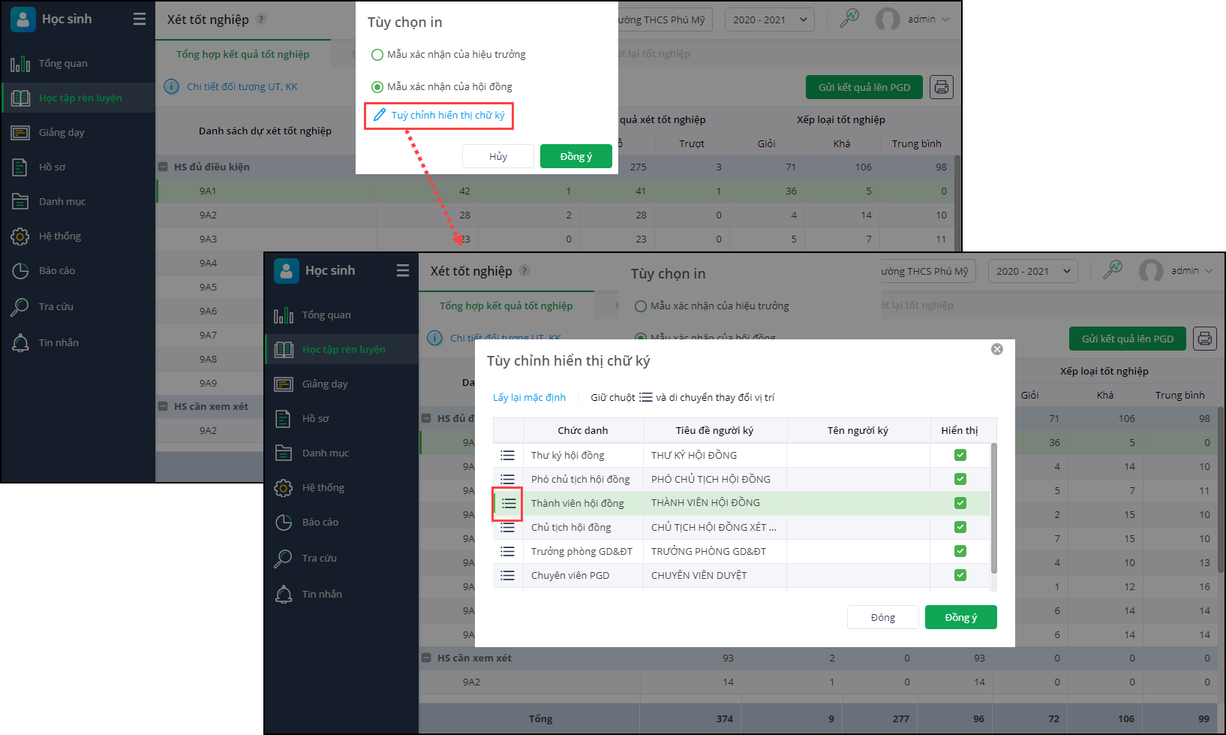This screenshot has width=1226, height=735.
Task: Uncheck Hiển thị for Phó chủ tịch hội đồng
Action: 960,479
